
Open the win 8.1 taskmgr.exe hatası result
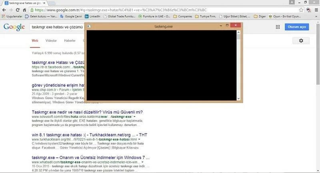[x=89, y=135]
